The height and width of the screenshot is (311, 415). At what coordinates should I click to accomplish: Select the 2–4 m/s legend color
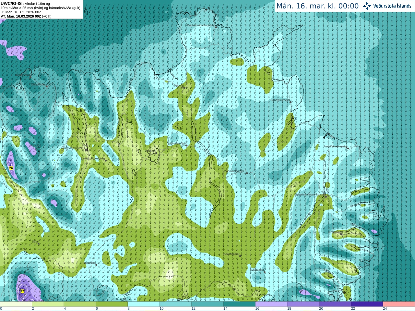pos(48,304)
